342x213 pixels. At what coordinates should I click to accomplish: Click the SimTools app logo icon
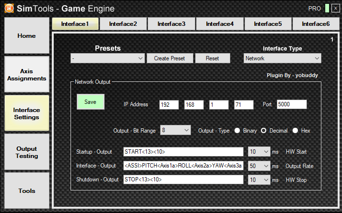click(9, 9)
